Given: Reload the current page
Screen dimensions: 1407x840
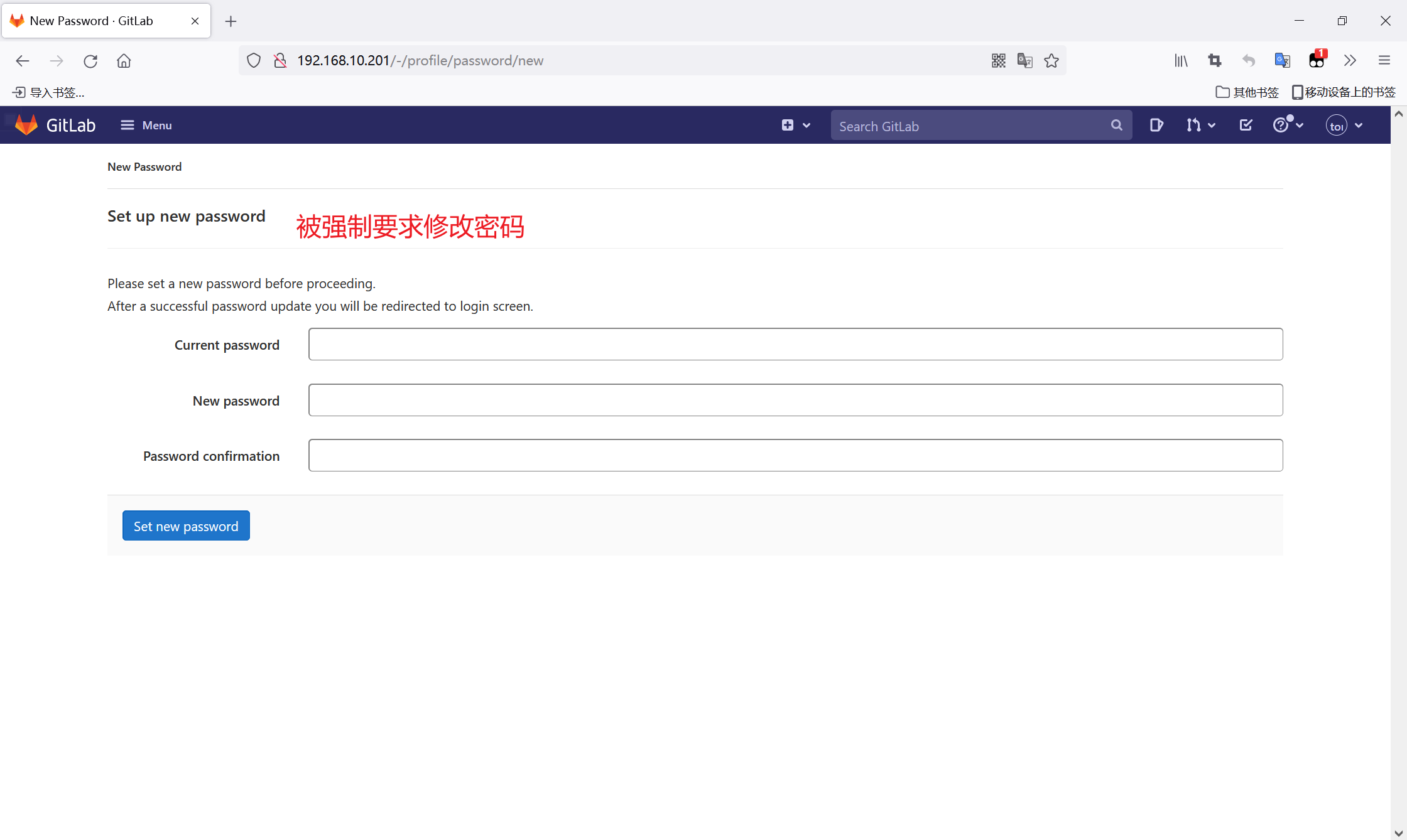Looking at the screenshot, I should pos(90,61).
